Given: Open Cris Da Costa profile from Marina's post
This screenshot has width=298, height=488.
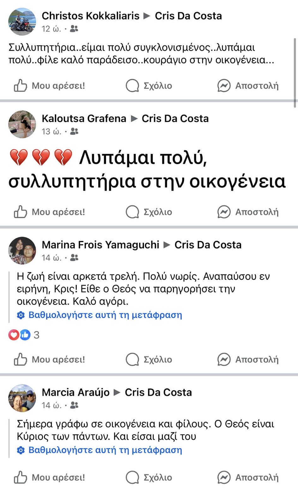Looking at the screenshot, I should (208, 245).
